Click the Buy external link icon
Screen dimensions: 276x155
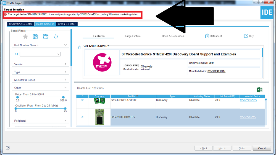click(246, 36)
